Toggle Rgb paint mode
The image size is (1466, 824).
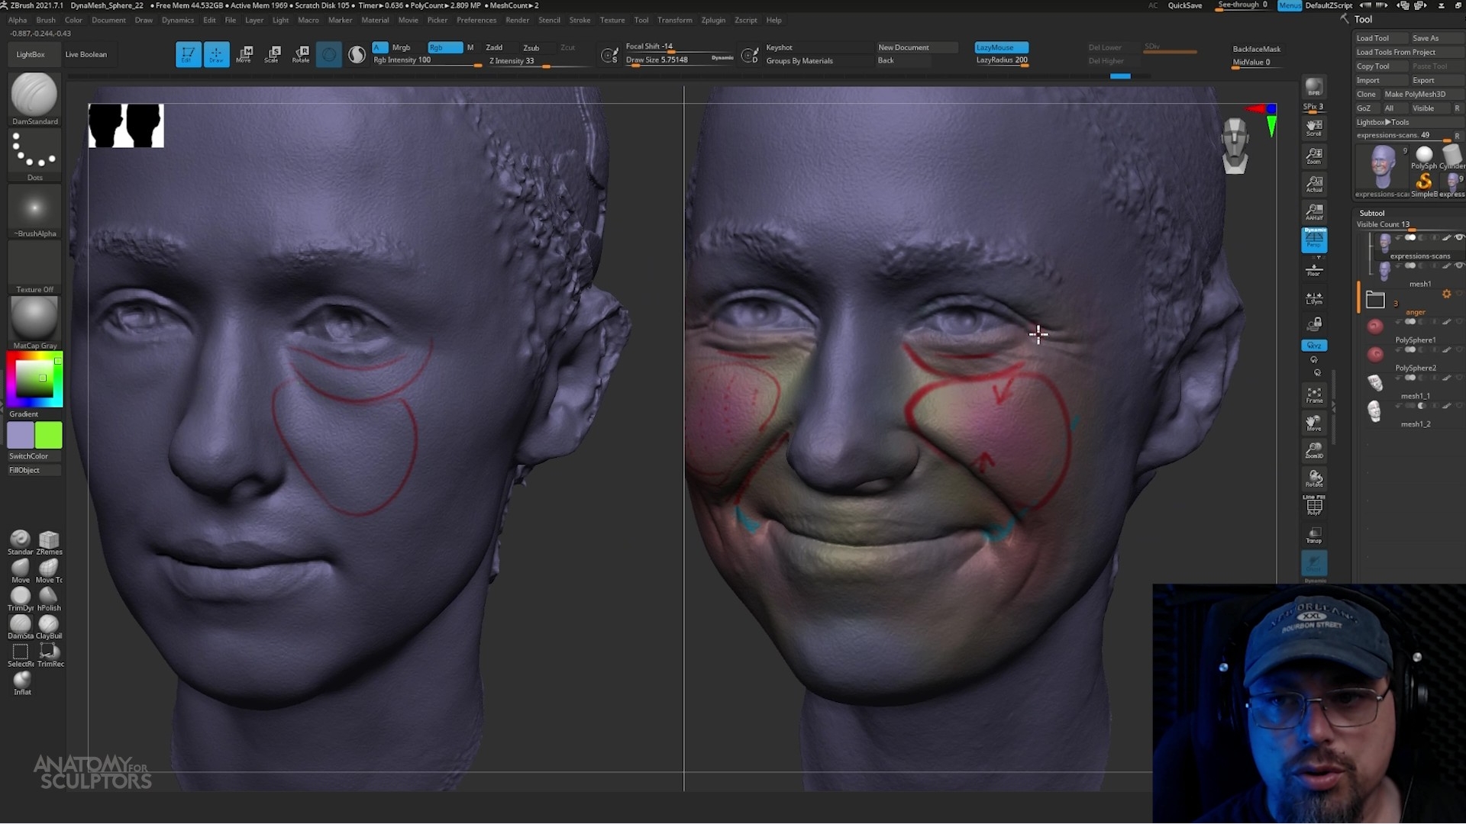(444, 47)
